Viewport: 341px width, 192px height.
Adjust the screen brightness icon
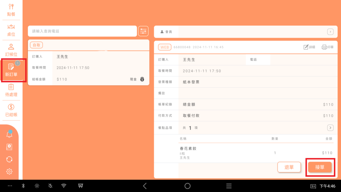(37, 186)
